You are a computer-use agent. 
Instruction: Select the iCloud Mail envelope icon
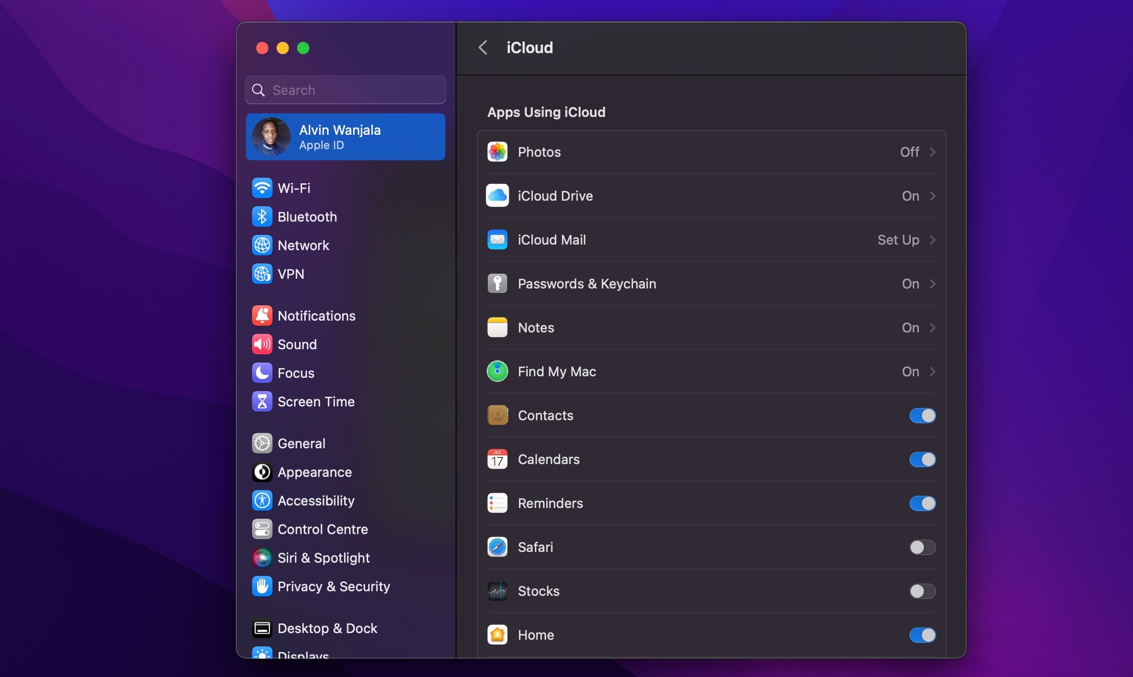point(498,239)
